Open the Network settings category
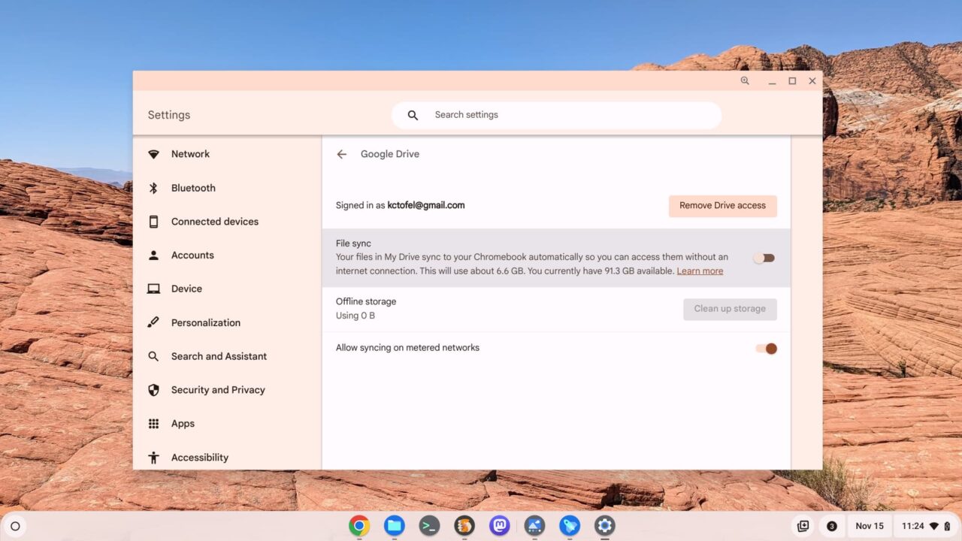Viewport: 962px width, 541px height. [x=227, y=154]
